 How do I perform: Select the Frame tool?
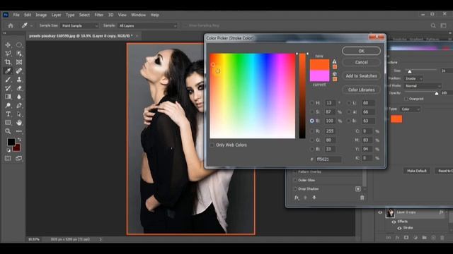pyautogui.click(x=19, y=62)
